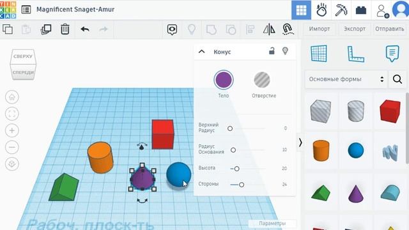This screenshot has height=230, width=409.
Task: Redo the undone action
Action: [104, 29]
